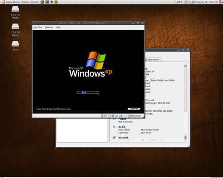Open the Places menu in top panel
The image size is (223, 178).
click(x=25, y=2)
